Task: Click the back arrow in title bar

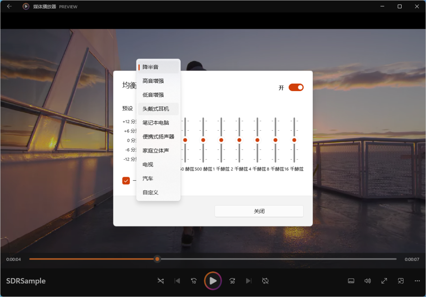Action: (x=9, y=6)
